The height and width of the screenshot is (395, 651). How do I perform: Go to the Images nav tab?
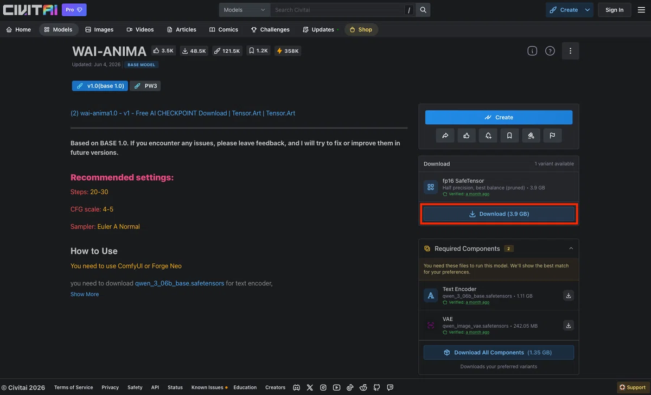99,29
